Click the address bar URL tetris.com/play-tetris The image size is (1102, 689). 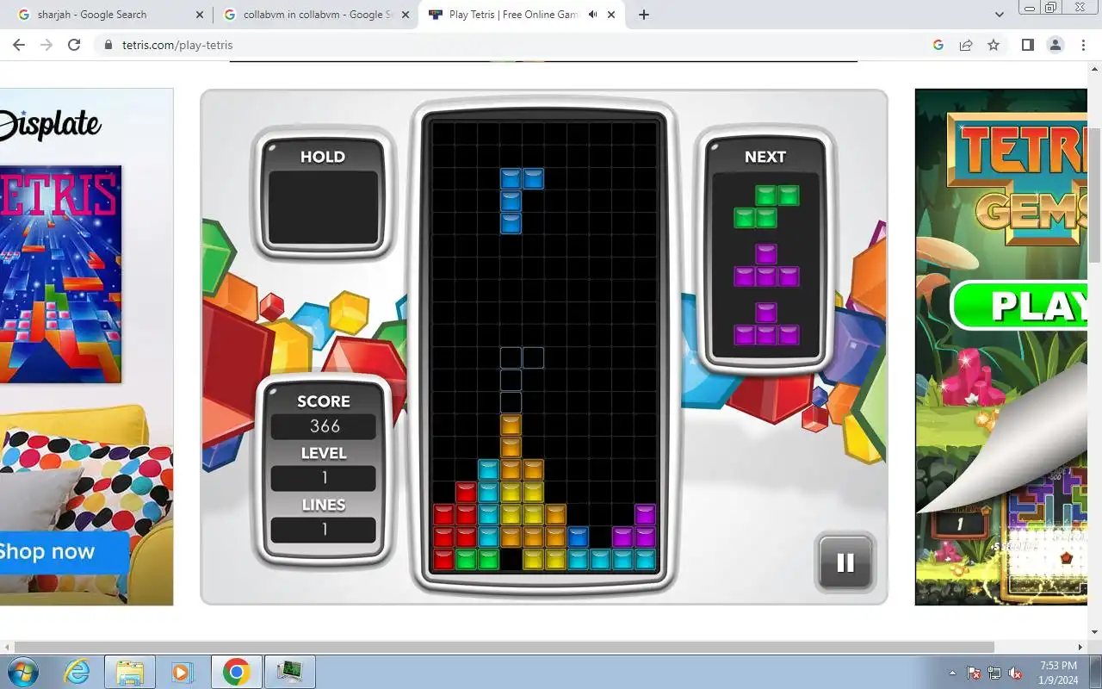[177, 45]
